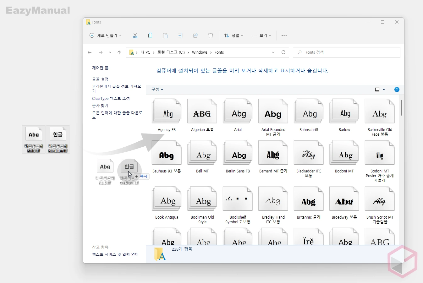Click the Rename icon in toolbar
Viewport: 423px width, 283px height.
point(180,35)
